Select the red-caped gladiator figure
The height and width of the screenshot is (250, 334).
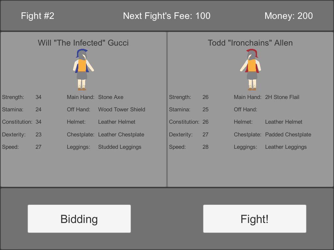(x=250, y=70)
